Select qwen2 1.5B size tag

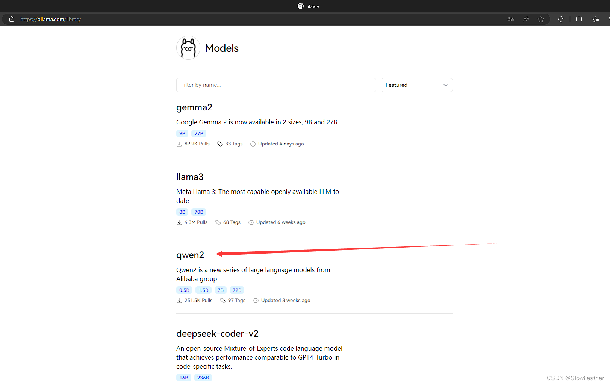coord(203,290)
